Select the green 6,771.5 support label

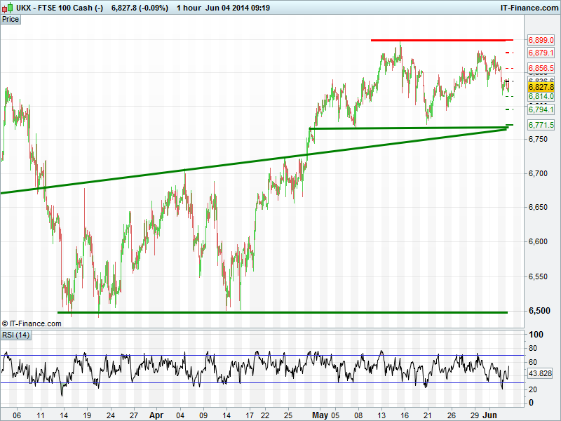pos(541,125)
